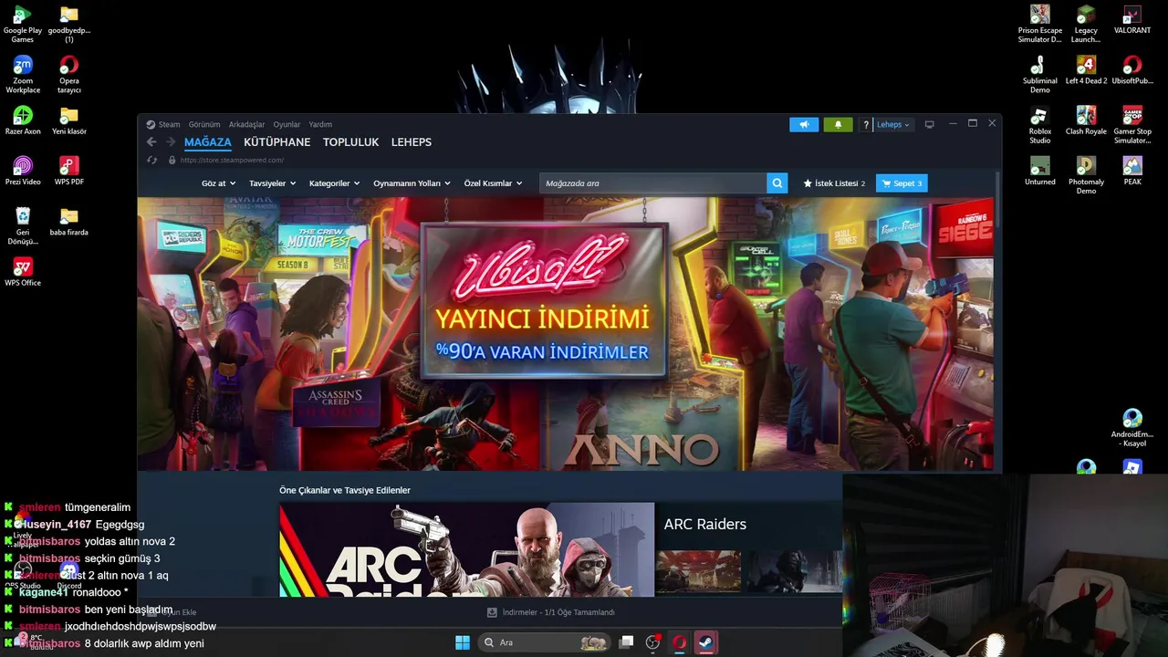Launch VALORANT from the desktop
This screenshot has width=1168, height=657.
point(1132,19)
